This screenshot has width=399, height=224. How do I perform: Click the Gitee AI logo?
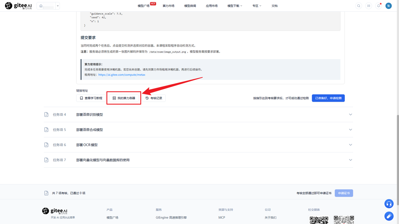[x=19, y=6]
